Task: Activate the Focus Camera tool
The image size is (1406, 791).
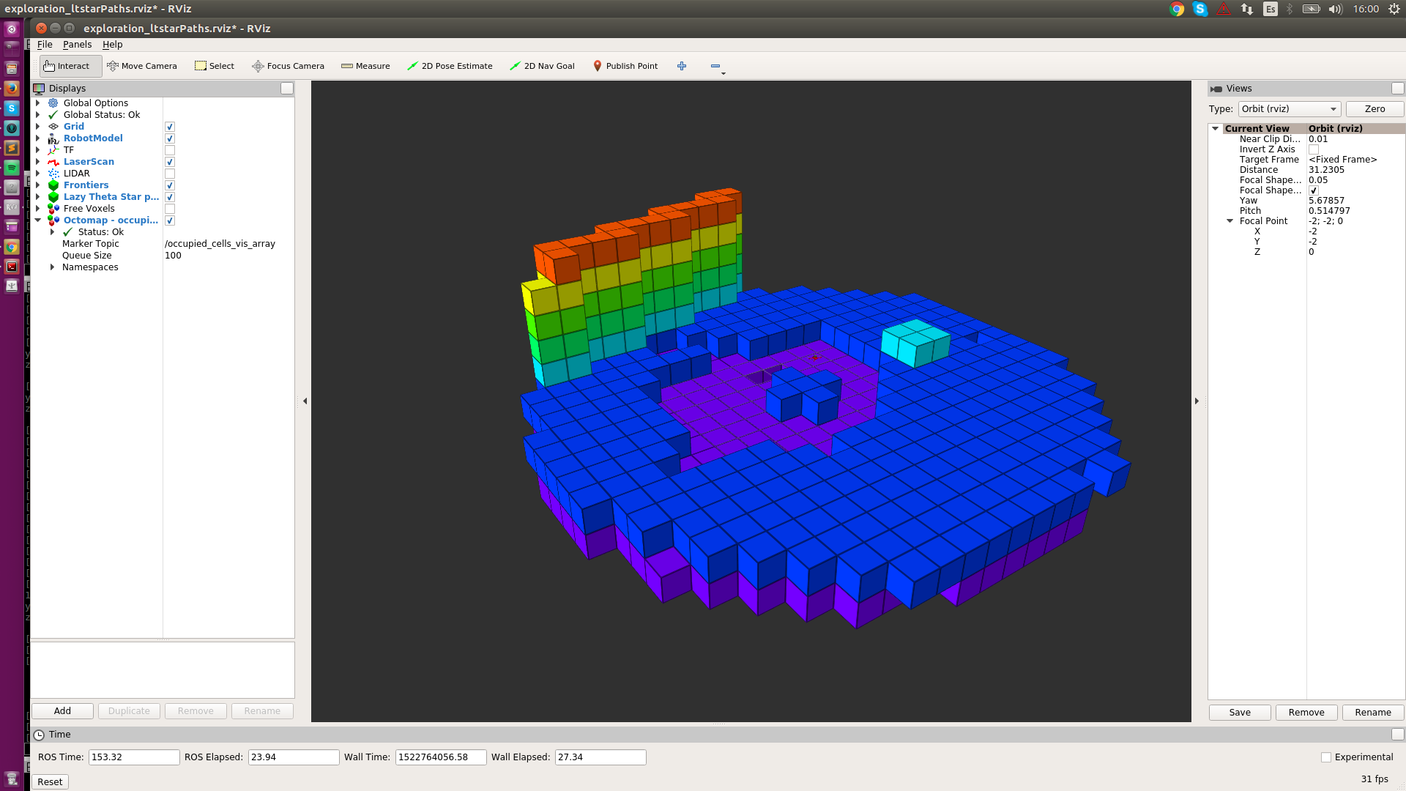Action: (x=289, y=66)
